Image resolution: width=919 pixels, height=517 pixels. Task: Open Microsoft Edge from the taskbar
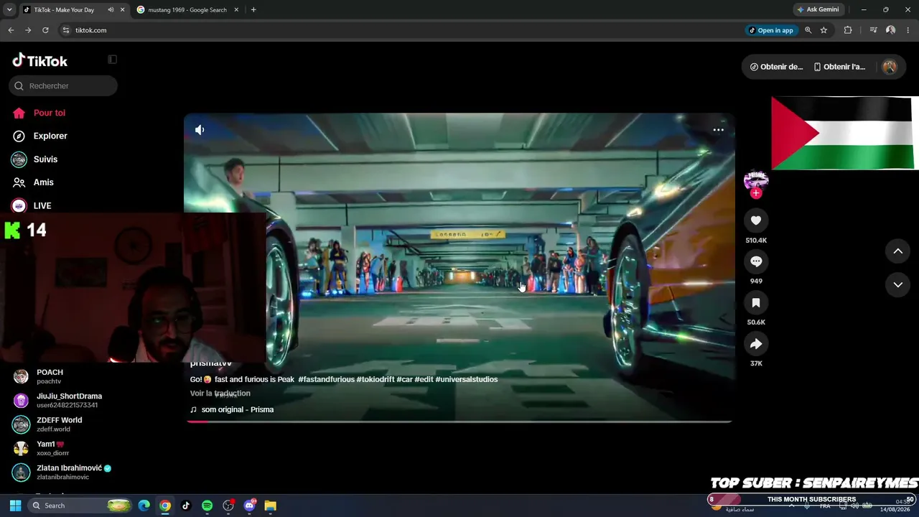[144, 506]
